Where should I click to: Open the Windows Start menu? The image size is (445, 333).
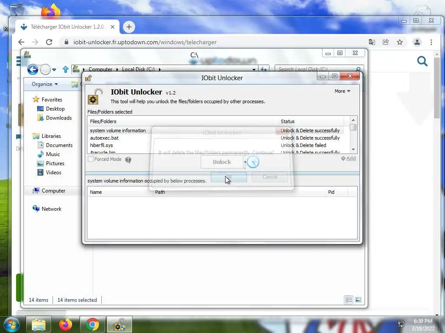[x=11, y=324]
